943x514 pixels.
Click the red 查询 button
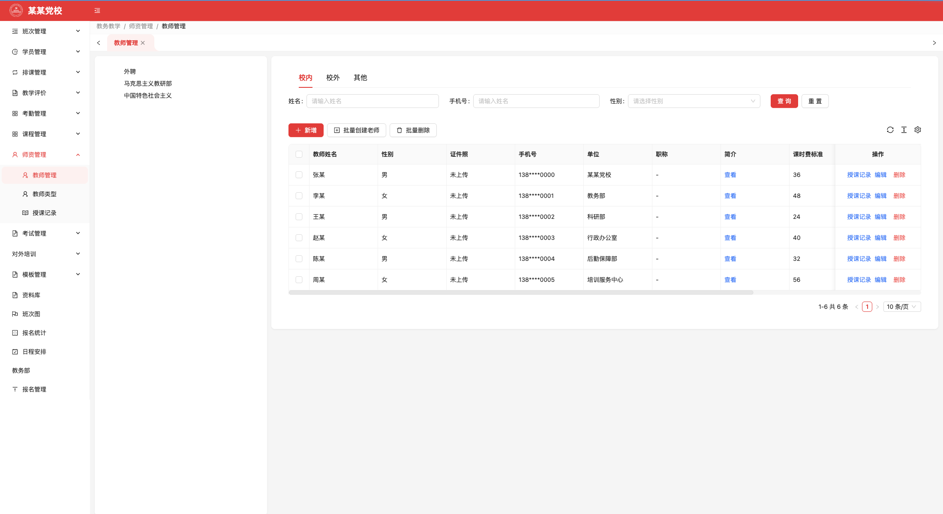(x=784, y=101)
